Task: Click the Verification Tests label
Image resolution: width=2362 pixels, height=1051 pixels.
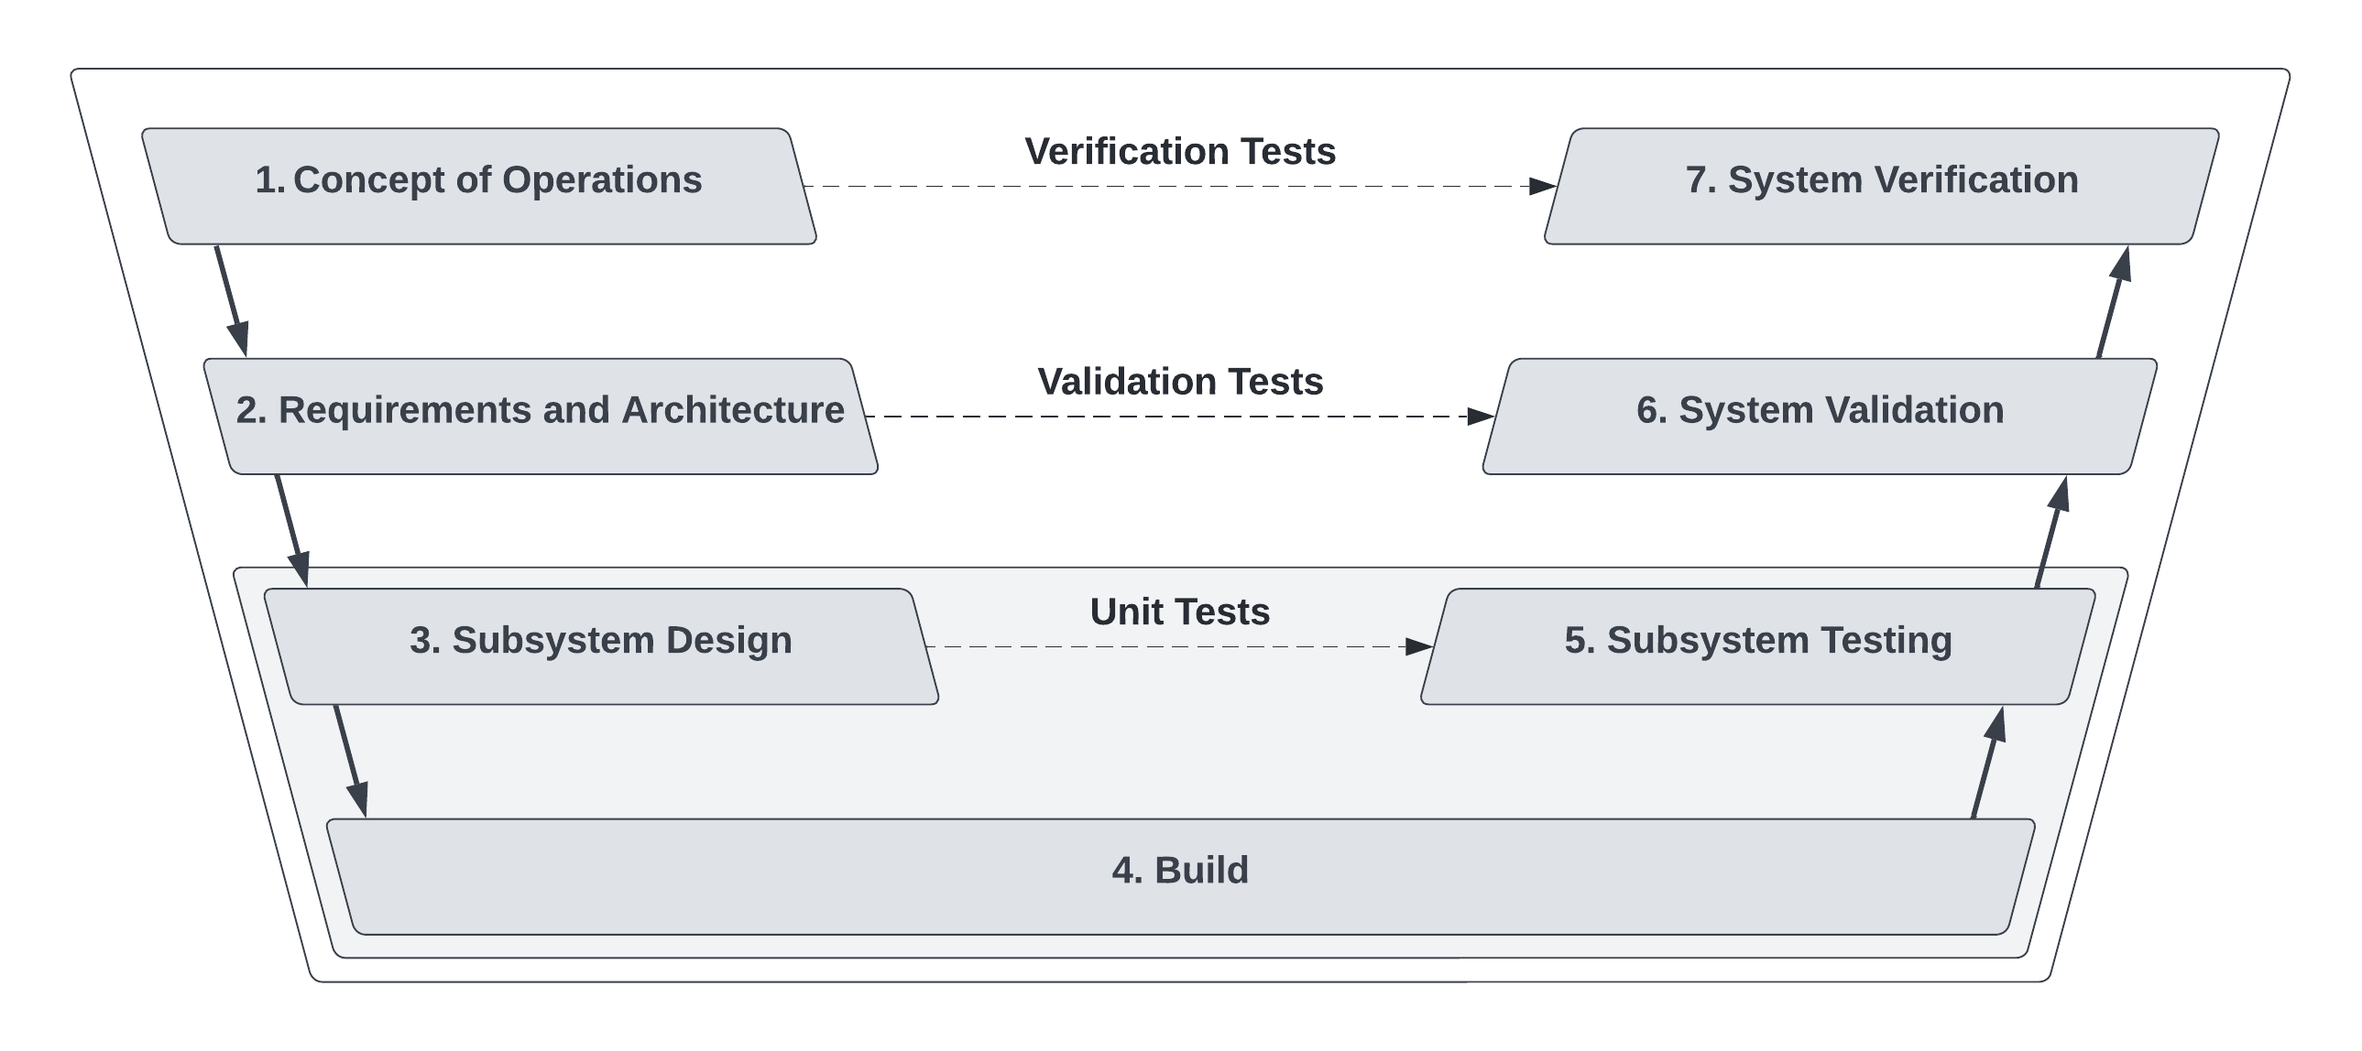Action: (1180, 151)
